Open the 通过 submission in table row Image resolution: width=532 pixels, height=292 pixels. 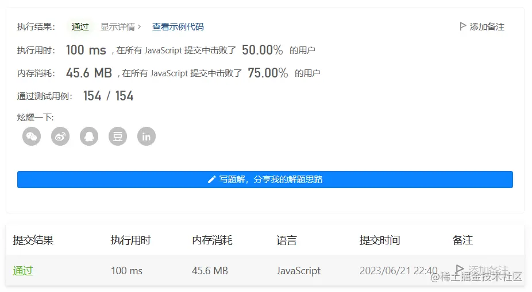pos(23,271)
